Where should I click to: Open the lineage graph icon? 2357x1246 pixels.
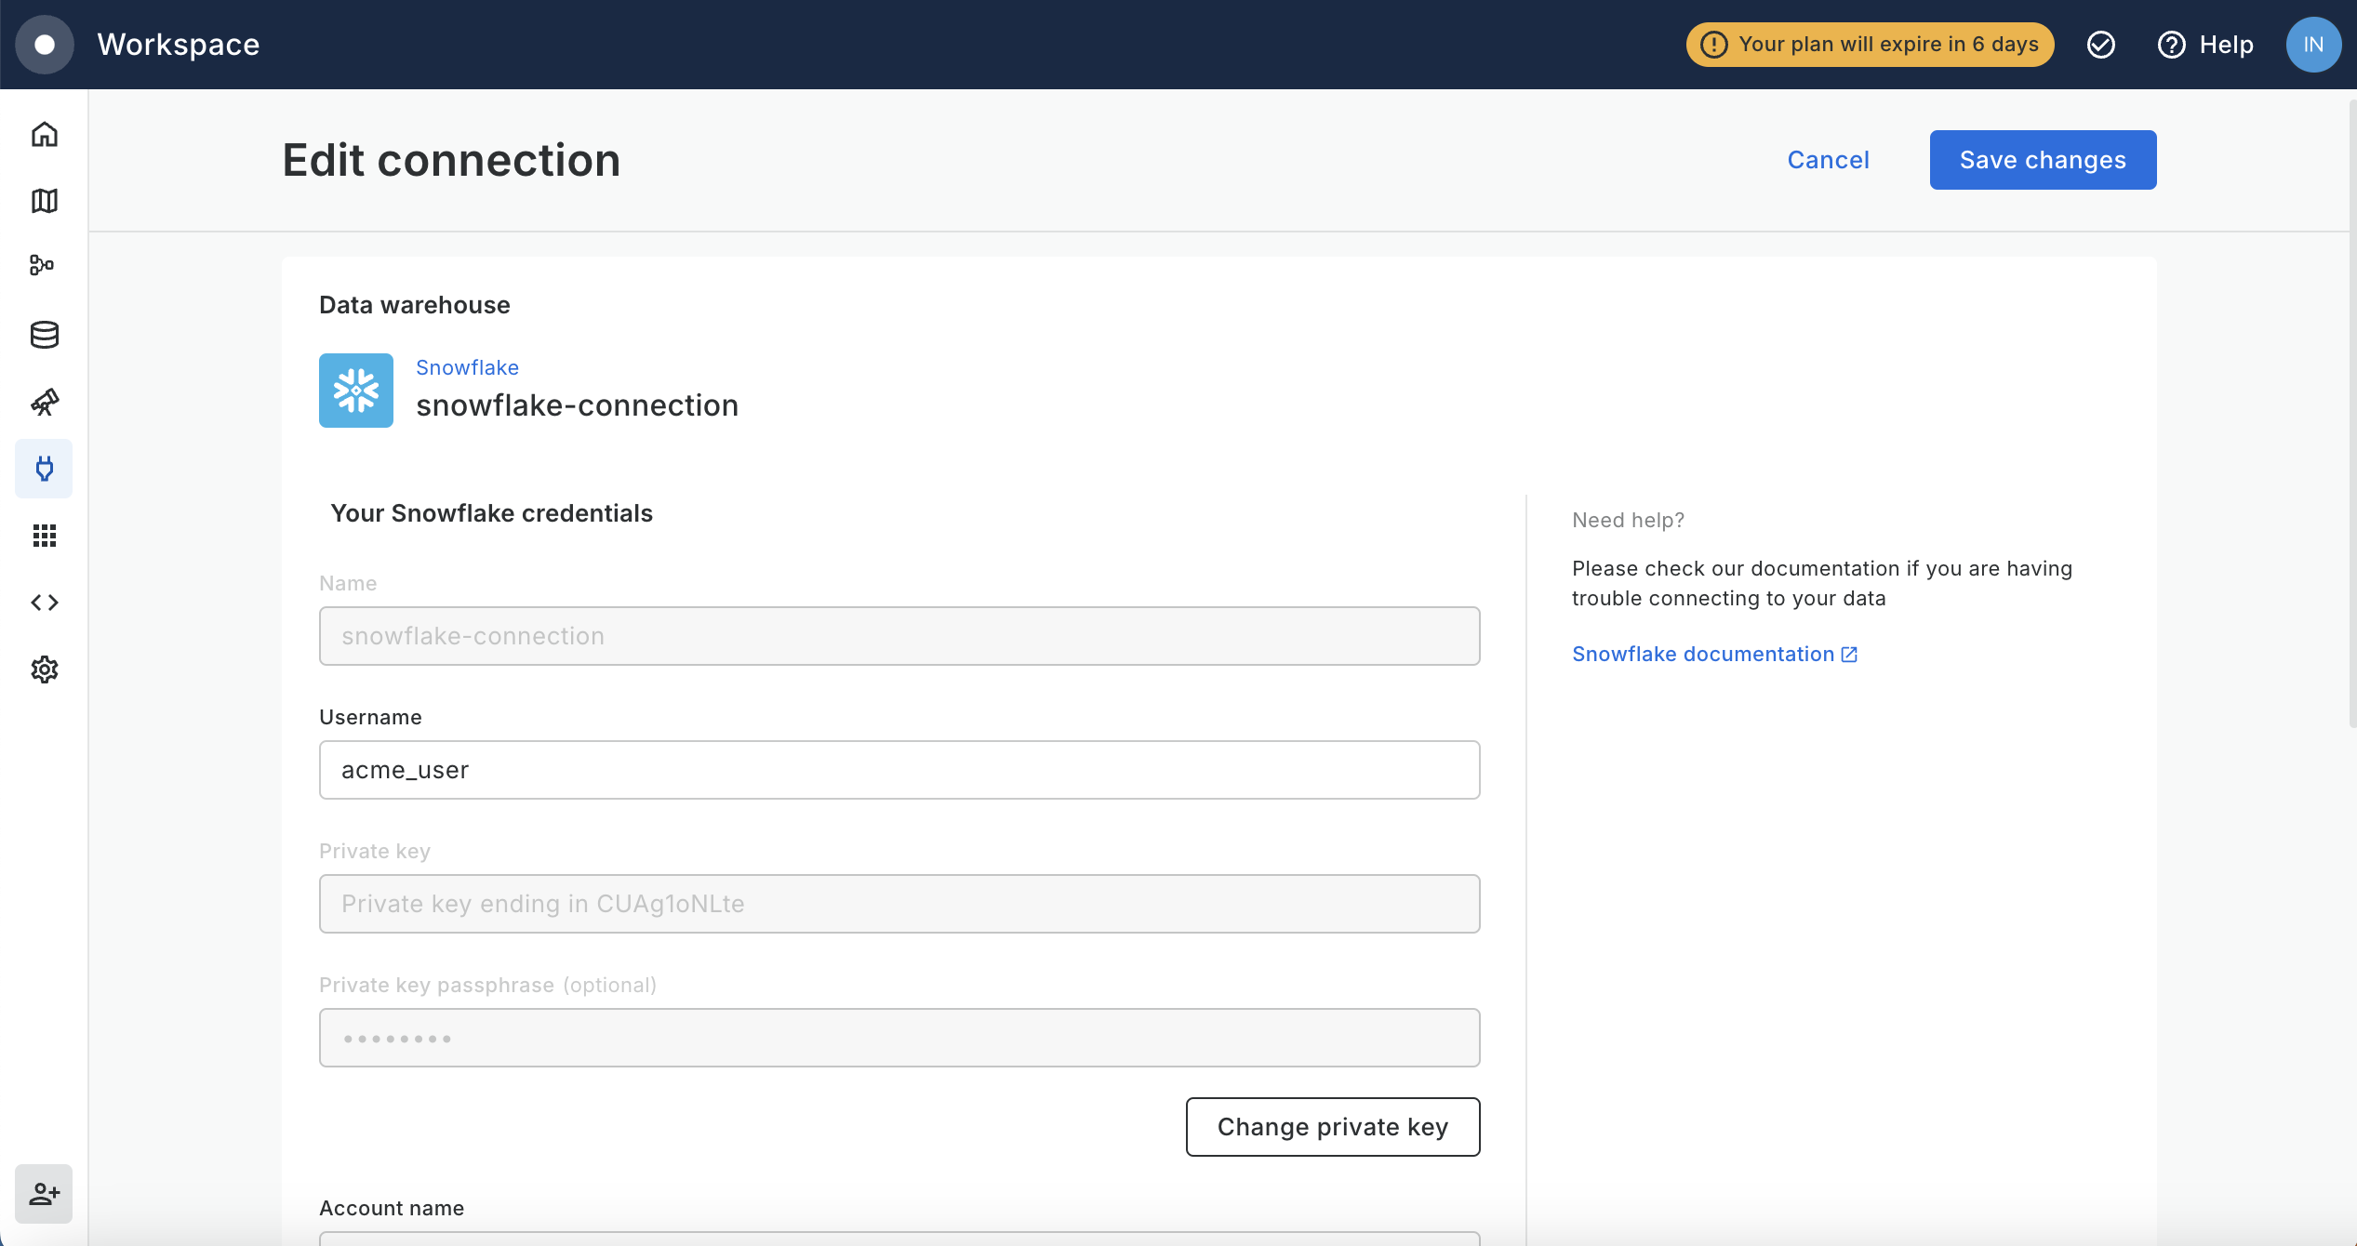pyautogui.click(x=42, y=266)
